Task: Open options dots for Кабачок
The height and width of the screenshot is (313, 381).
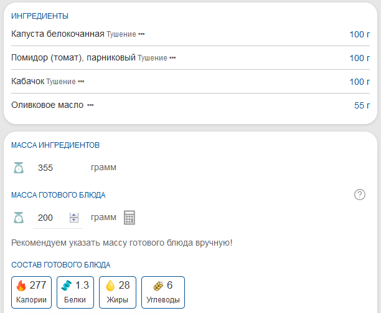Action: click(x=81, y=82)
